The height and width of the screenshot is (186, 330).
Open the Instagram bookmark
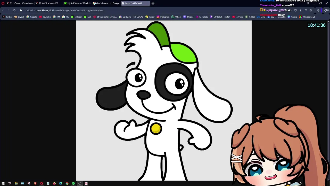[x=163, y=17]
